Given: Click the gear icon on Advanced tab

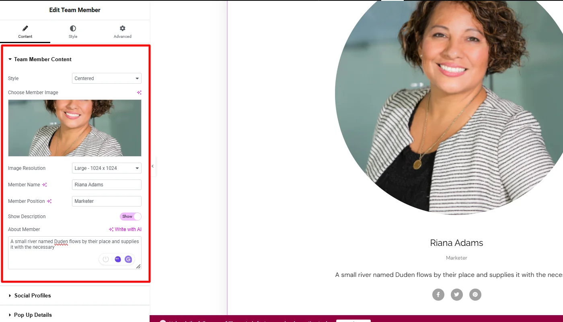Looking at the screenshot, I should point(123,28).
